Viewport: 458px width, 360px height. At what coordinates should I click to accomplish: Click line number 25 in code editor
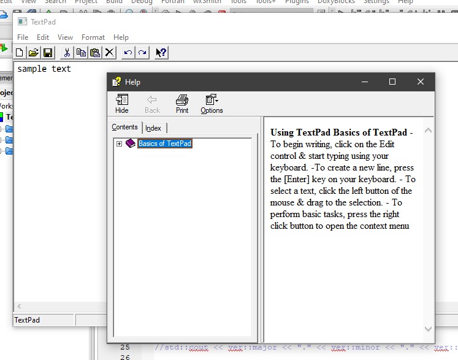click(x=125, y=347)
